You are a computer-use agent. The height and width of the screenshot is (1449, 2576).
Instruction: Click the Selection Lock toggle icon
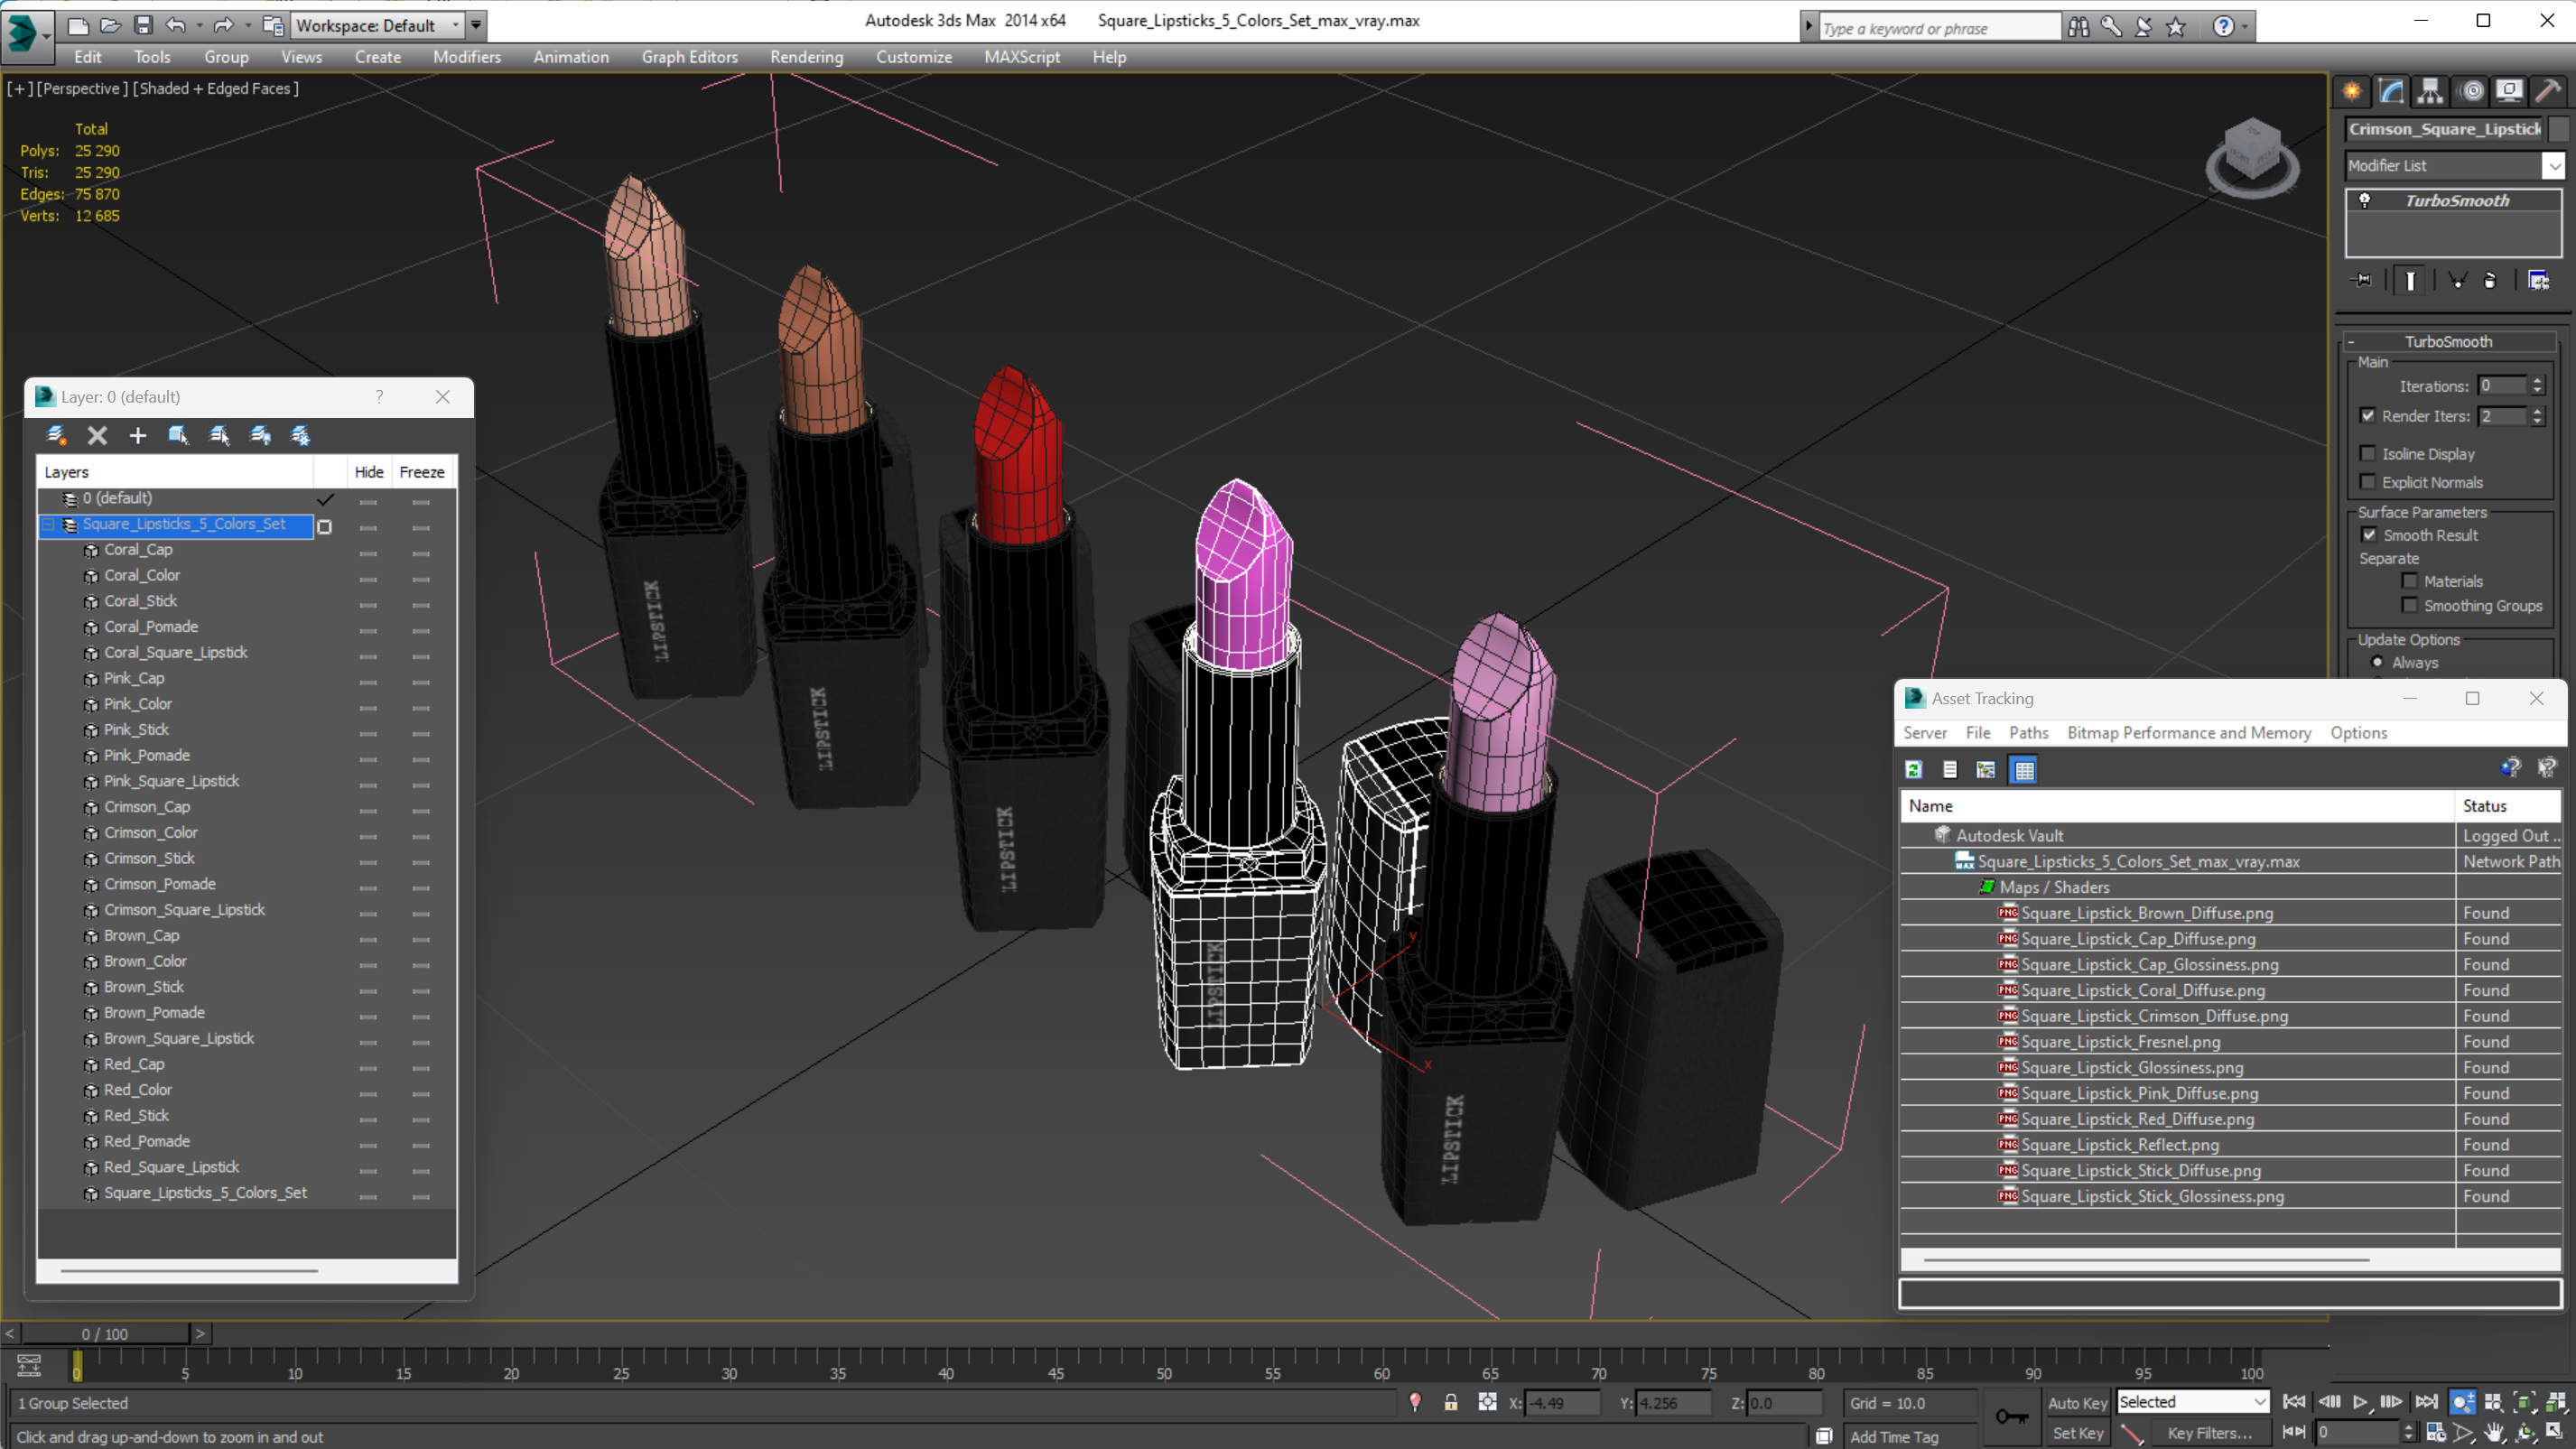[x=1450, y=1402]
